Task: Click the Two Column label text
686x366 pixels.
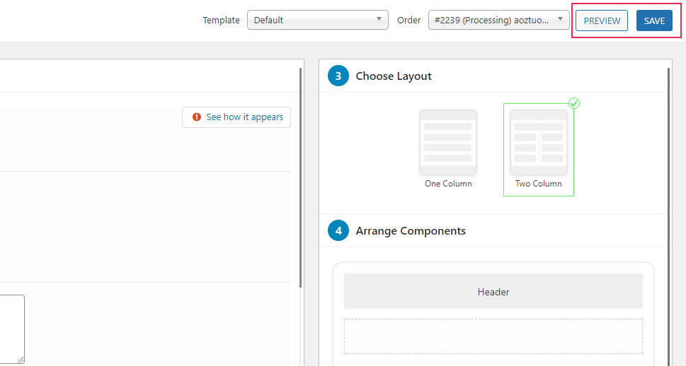Action: click(x=539, y=184)
